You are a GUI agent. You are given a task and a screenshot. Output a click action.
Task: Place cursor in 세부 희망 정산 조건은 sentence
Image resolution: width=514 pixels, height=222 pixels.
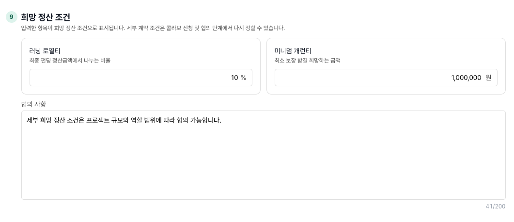pos(124,120)
